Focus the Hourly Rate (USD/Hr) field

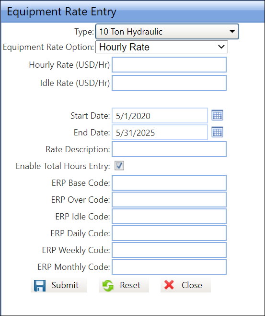click(x=169, y=65)
